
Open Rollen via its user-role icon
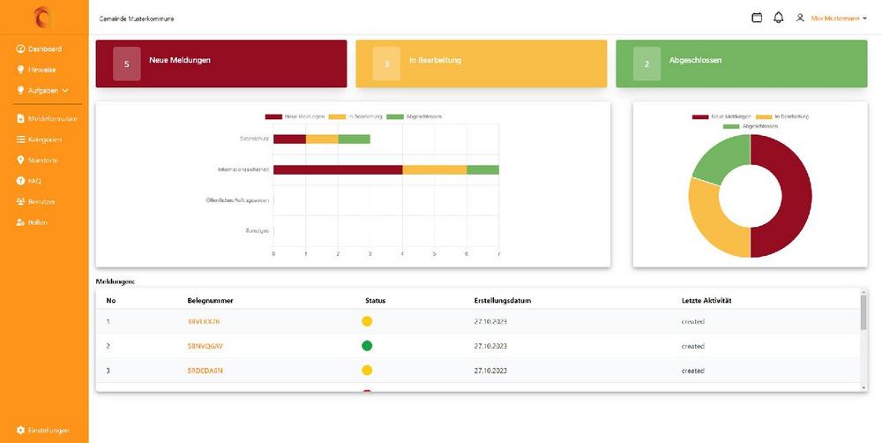21,222
